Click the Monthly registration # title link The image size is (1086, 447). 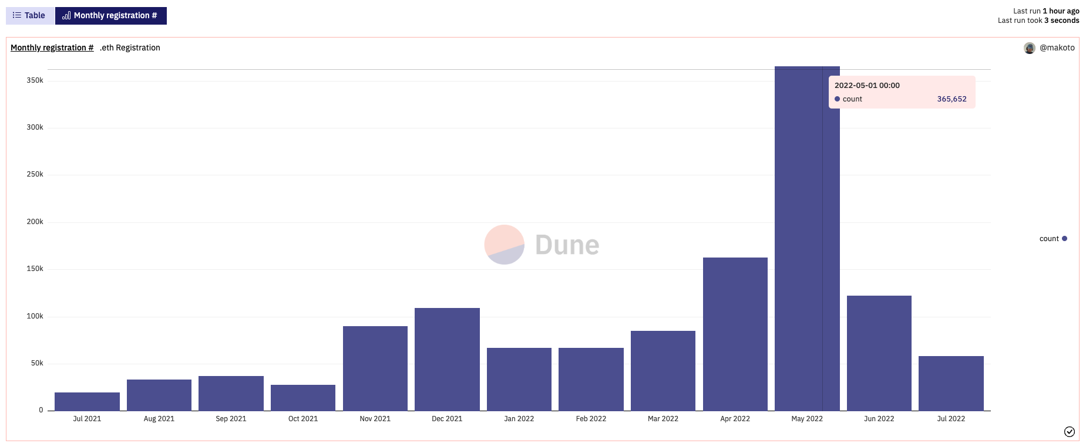click(x=52, y=48)
